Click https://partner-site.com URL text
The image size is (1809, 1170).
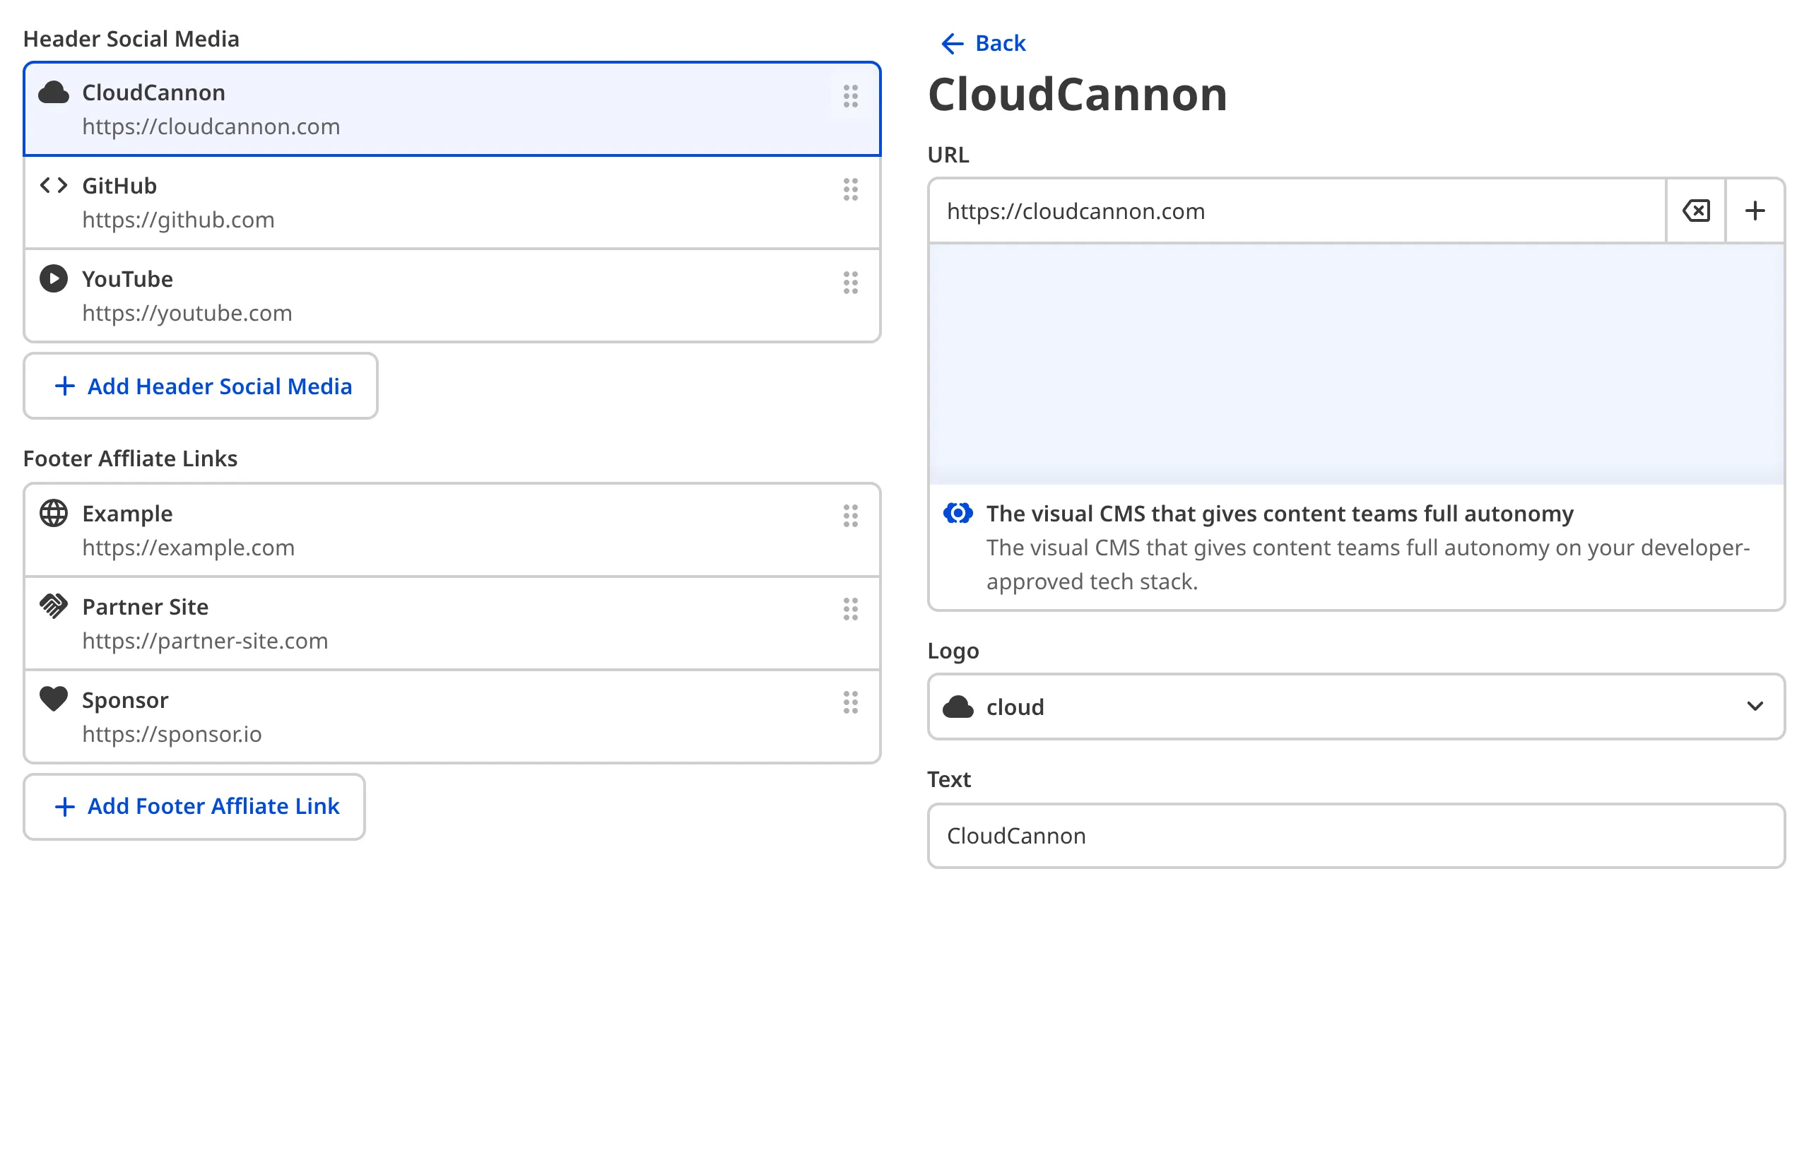[x=205, y=640]
